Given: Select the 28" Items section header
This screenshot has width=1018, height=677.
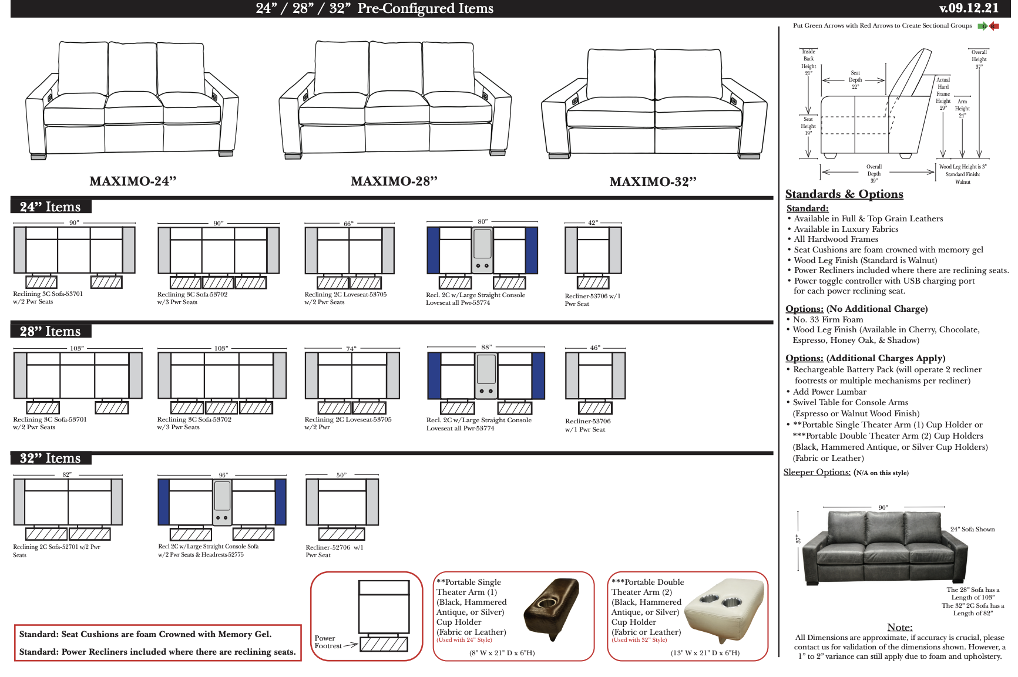Looking at the screenshot, I should tap(51, 331).
